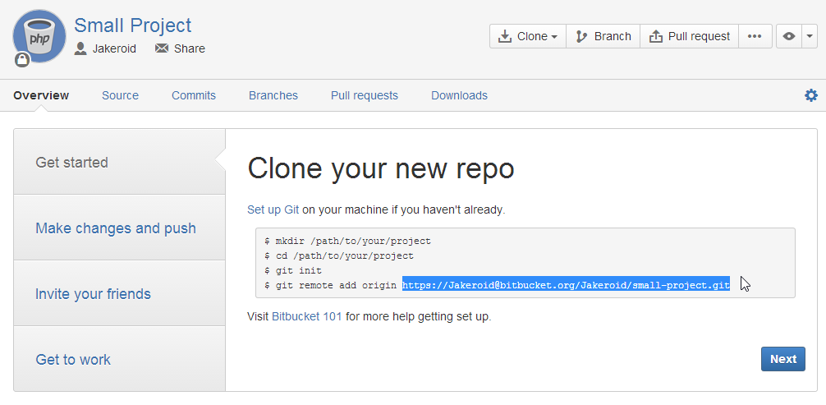Click the upload icon on Pull request
826x405 pixels.
click(655, 36)
